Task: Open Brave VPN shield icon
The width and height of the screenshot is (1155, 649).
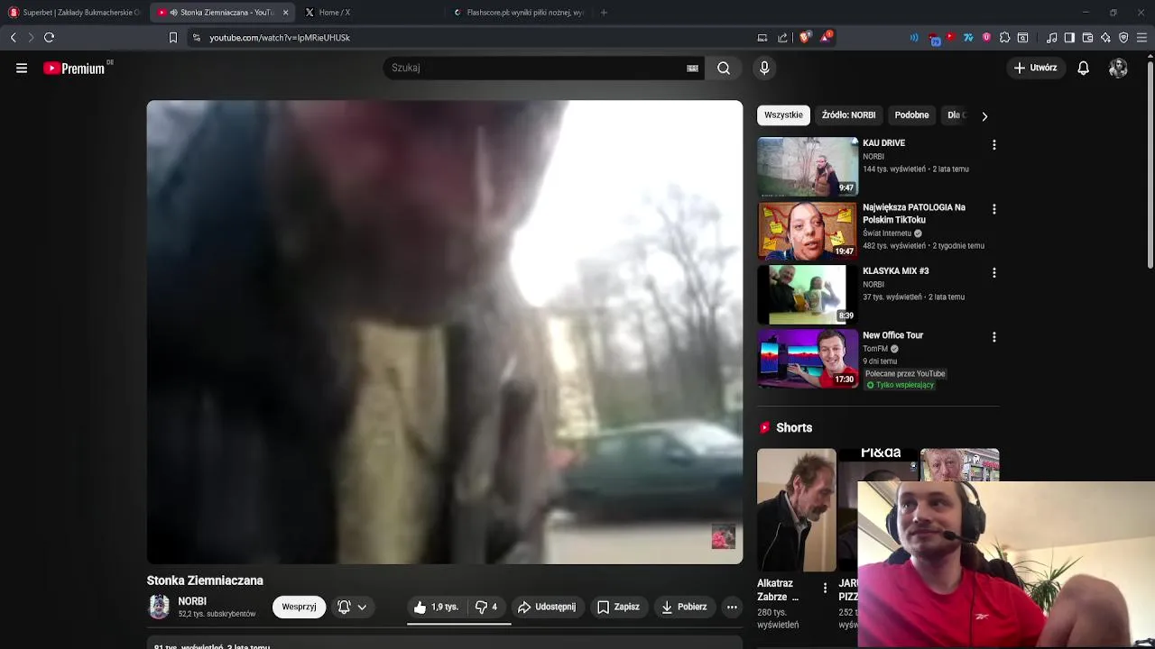Action: (x=1123, y=38)
